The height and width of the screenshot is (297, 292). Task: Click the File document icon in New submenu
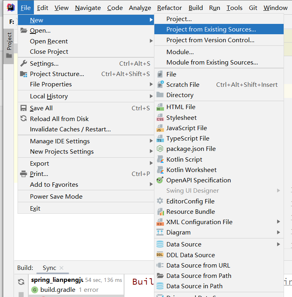tap(160, 74)
